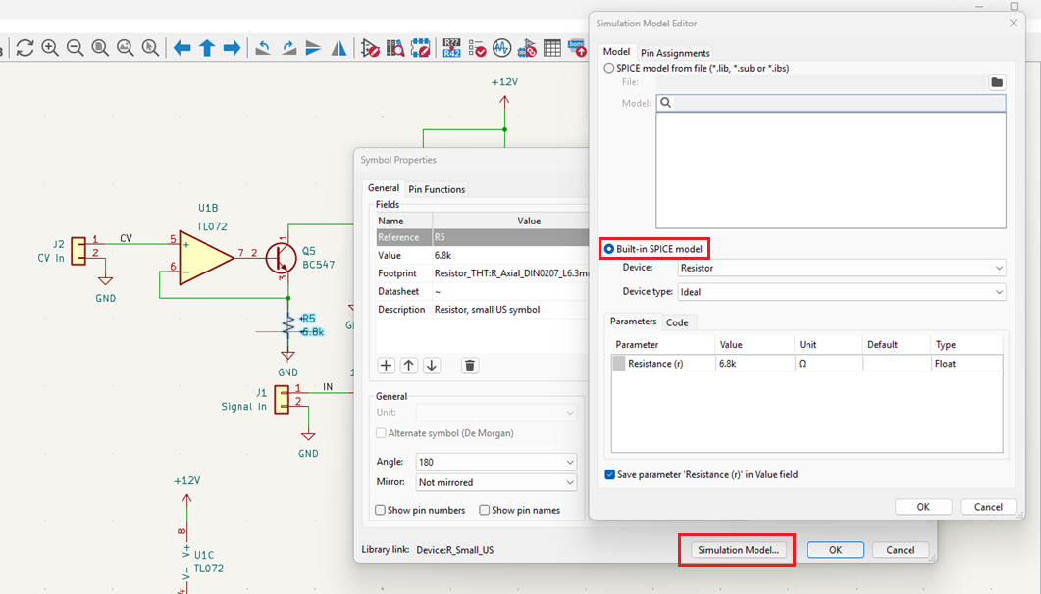The height and width of the screenshot is (594, 1041).
Task: Open the symbol fields table
Action: 552,48
